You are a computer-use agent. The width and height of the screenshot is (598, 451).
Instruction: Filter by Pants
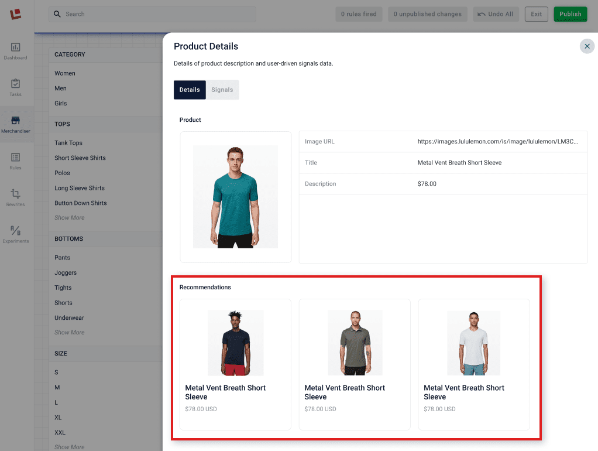[62, 258]
